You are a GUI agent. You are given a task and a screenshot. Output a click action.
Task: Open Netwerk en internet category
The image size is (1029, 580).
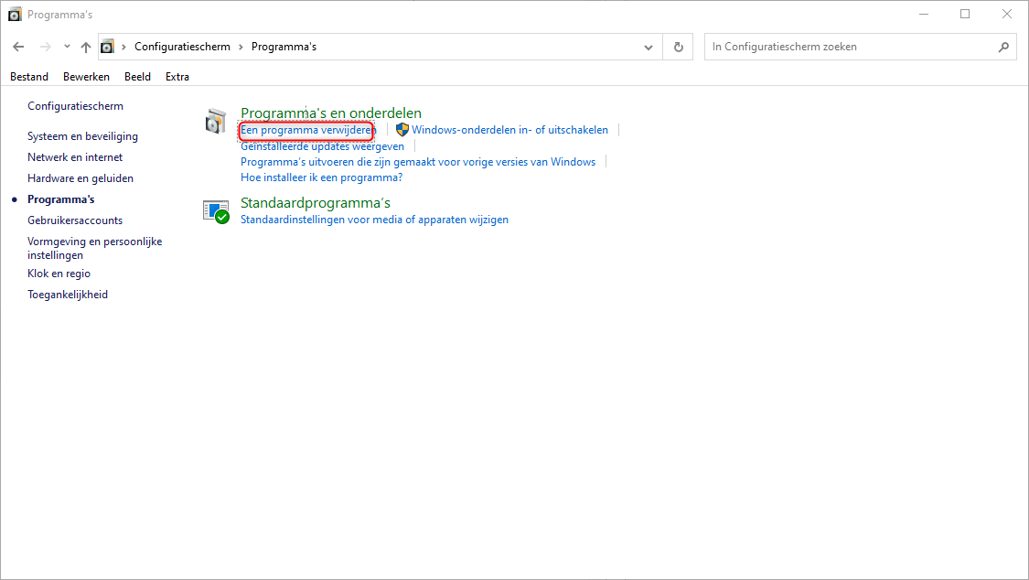pyautogui.click(x=75, y=156)
